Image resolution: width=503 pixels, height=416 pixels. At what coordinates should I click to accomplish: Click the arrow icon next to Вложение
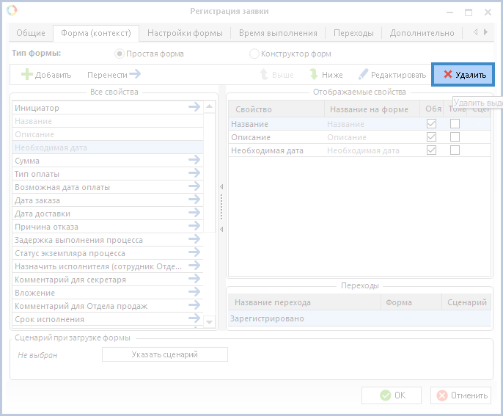(x=194, y=293)
